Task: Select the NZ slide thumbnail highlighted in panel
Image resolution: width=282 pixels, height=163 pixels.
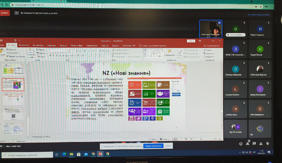Action: (13, 85)
